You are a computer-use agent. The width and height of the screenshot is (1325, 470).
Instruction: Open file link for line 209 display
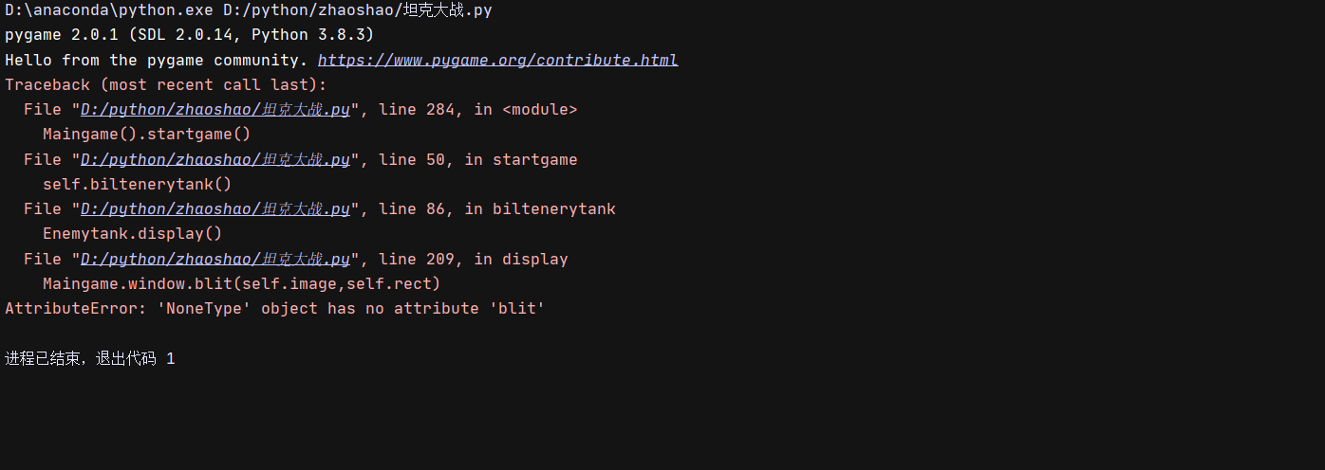pos(215,259)
